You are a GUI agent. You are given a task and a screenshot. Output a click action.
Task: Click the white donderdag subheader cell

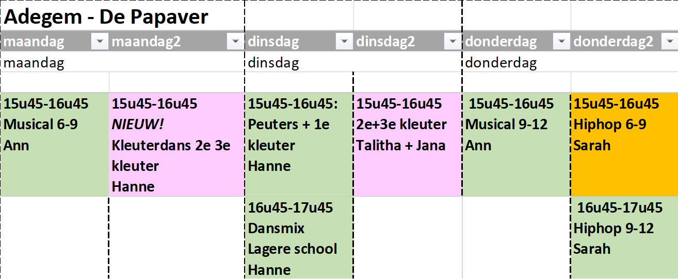(x=516, y=63)
